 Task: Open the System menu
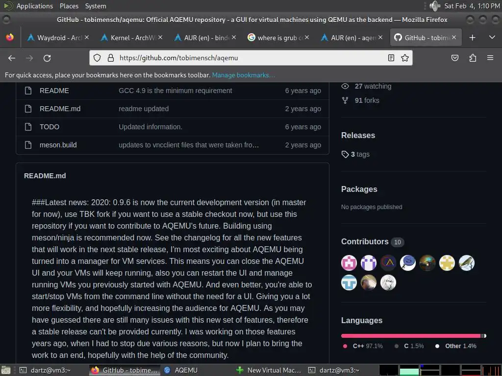pos(96,6)
